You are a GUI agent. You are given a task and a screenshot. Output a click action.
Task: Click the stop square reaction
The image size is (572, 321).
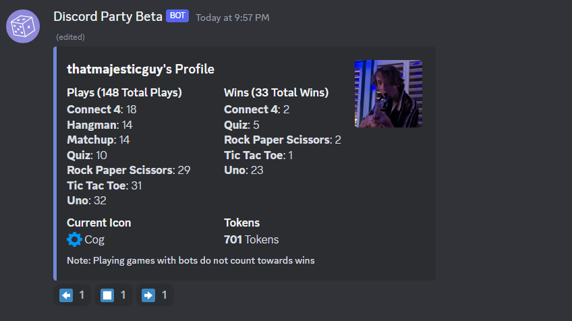(113, 295)
